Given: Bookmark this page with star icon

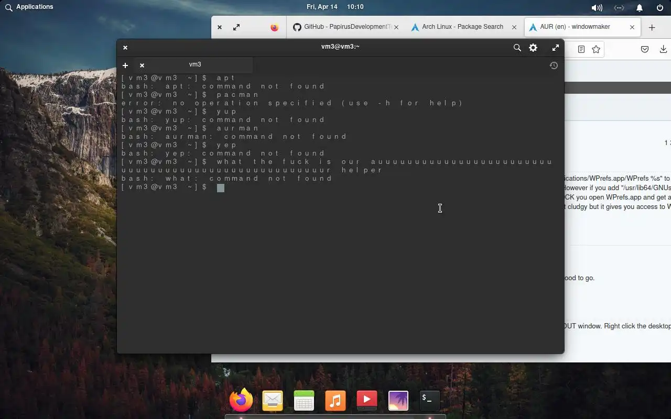Looking at the screenshot, I should point(596,49).
